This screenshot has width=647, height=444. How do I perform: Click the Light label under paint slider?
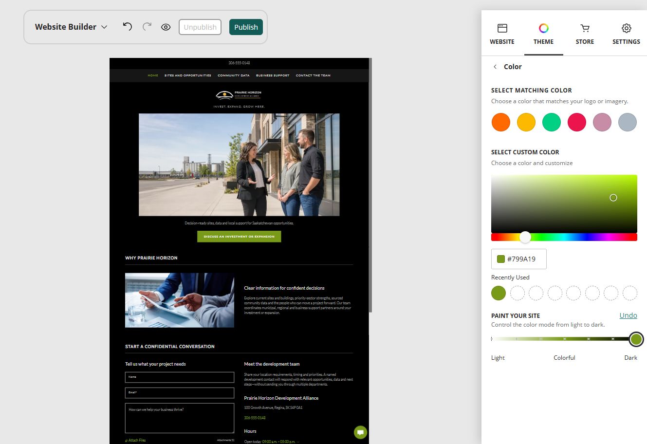[498, 358]
